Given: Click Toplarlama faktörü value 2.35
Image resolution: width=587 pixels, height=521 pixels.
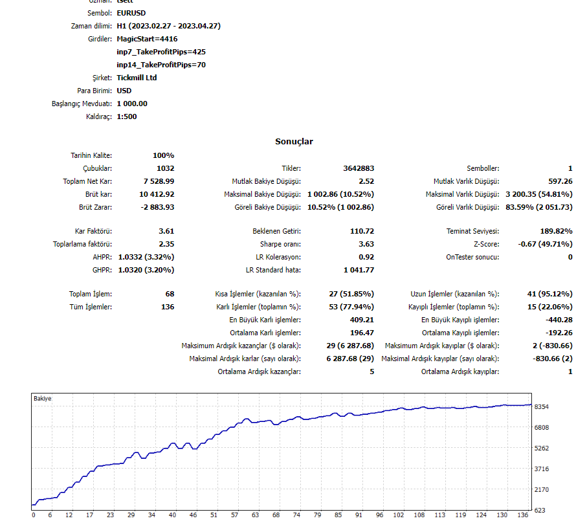Looking at the screenshot, I should (166, 244).
